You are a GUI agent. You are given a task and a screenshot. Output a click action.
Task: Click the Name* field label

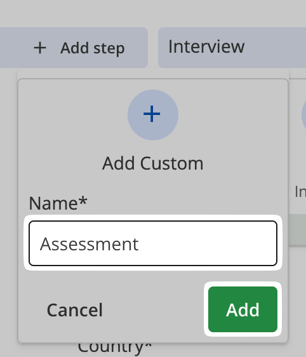[58, 203]
